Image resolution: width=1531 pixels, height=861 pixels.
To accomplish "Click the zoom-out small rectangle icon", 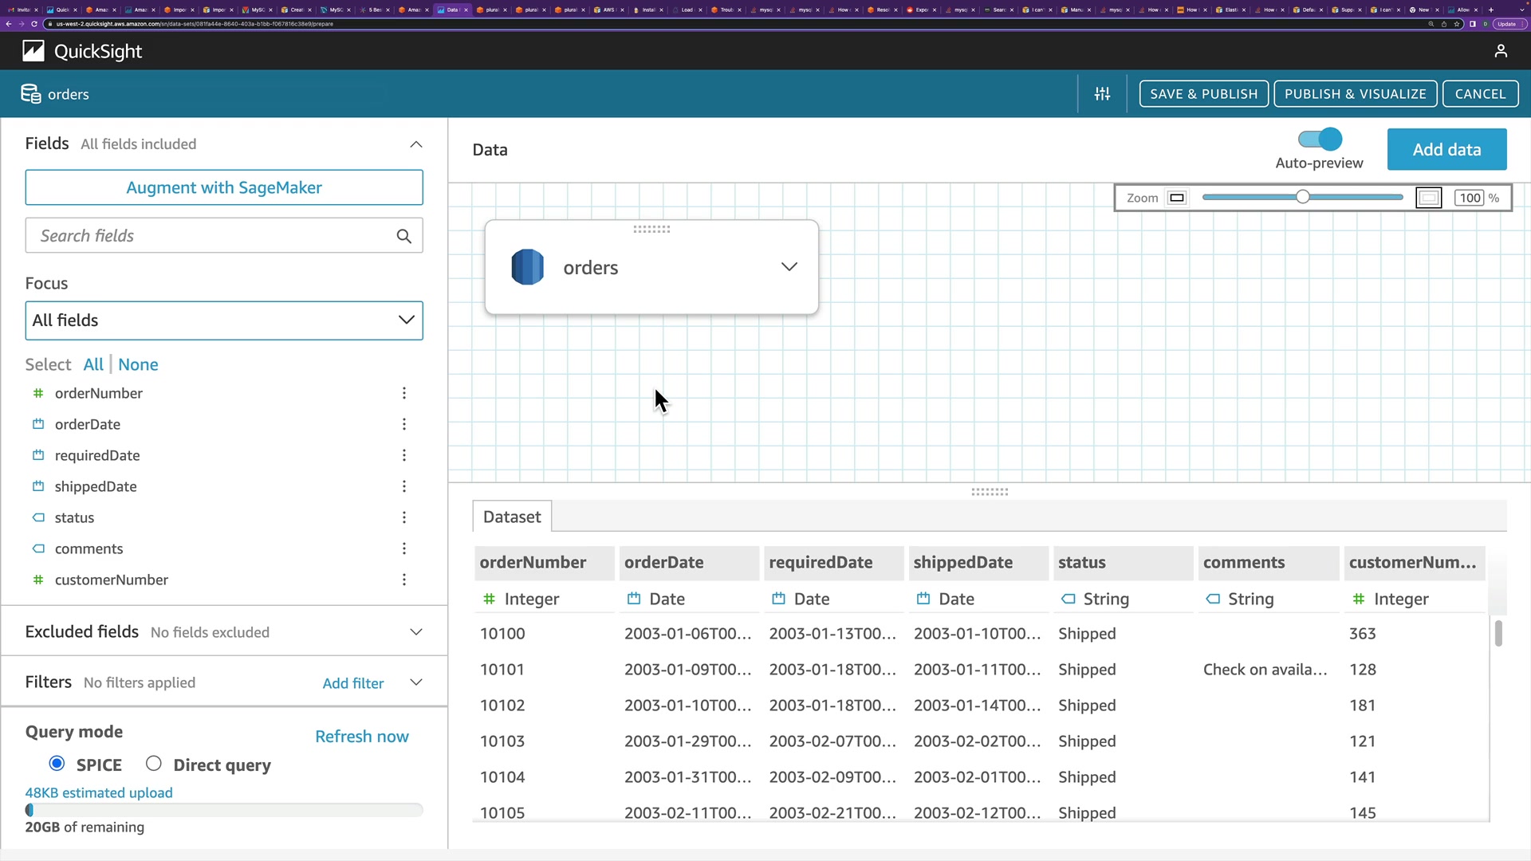I will click(1177, 198).
